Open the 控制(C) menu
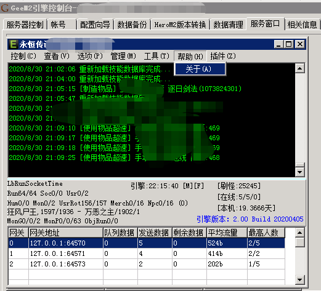The height and width of the screenshot is (291, 321). [x=23, y=56]
